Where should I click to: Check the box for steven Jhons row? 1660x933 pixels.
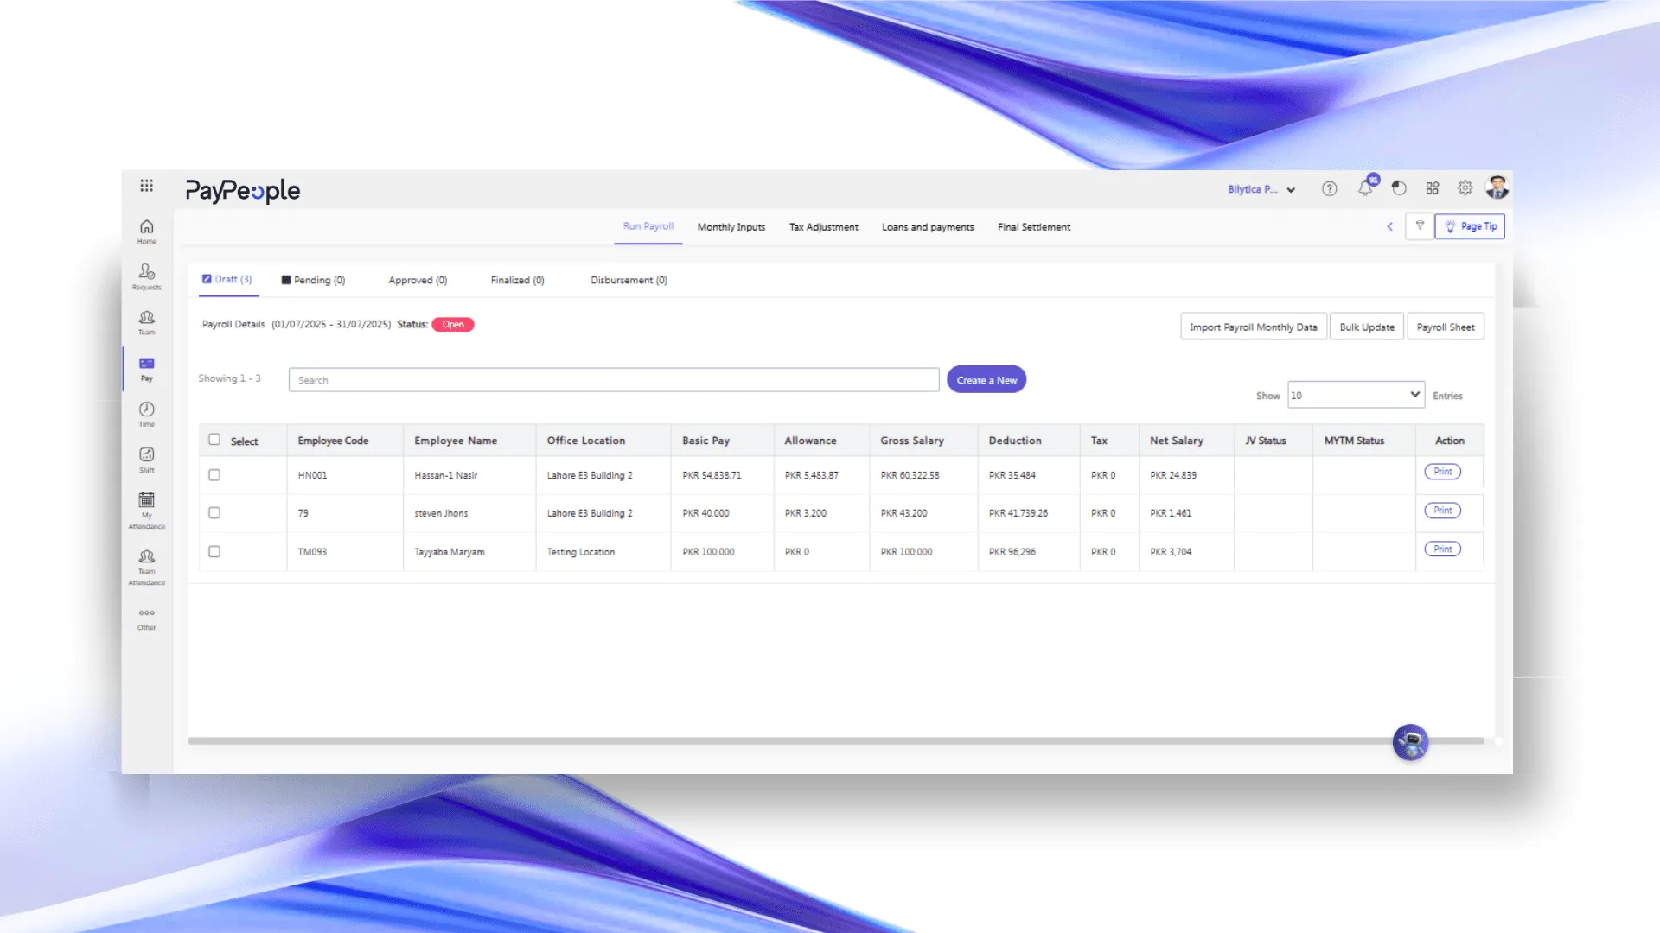pyautogui.click(x=214, y=513)
